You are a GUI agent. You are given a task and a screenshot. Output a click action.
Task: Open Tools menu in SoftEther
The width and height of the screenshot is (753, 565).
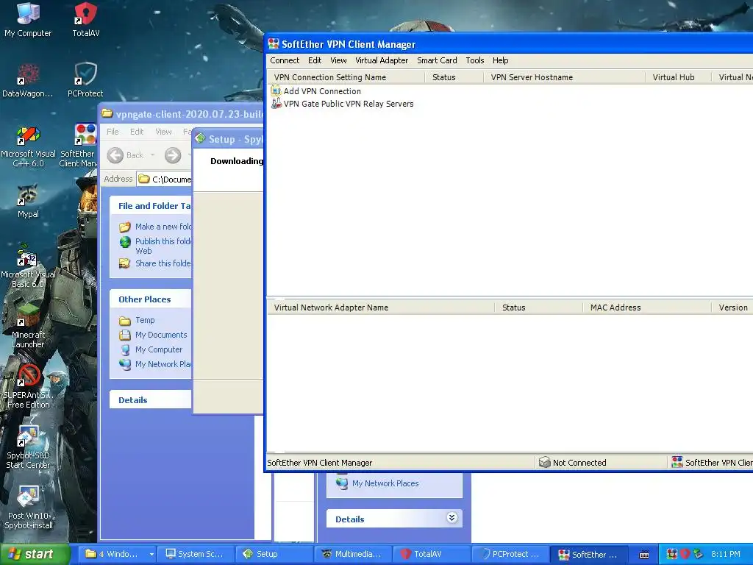pos(474,60)
